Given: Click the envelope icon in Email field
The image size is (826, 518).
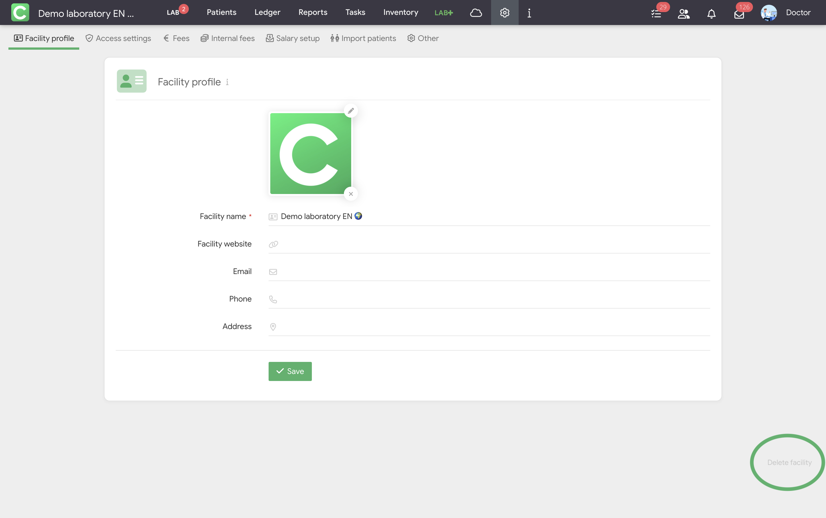Looking at the screenshot, I should pos(273,272).
